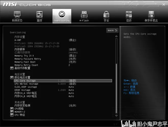Select the CPU NB/SoC Voltage label

(x=26, y=84)
